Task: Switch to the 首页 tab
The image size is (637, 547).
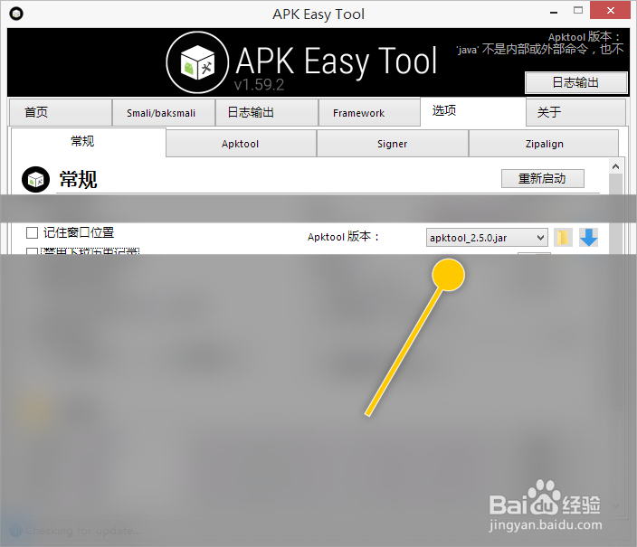Action: coord(61,112)
